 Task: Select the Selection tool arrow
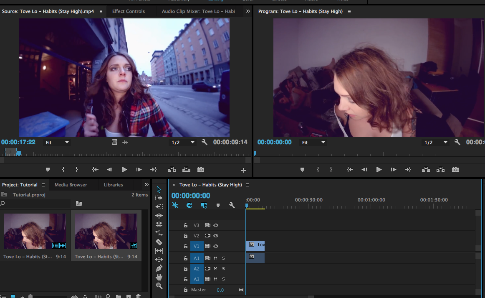click(x=159, y=189)
